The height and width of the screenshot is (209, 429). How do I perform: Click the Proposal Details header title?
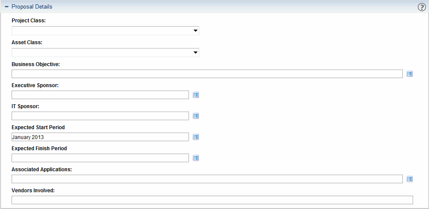(x=32, y=7)
